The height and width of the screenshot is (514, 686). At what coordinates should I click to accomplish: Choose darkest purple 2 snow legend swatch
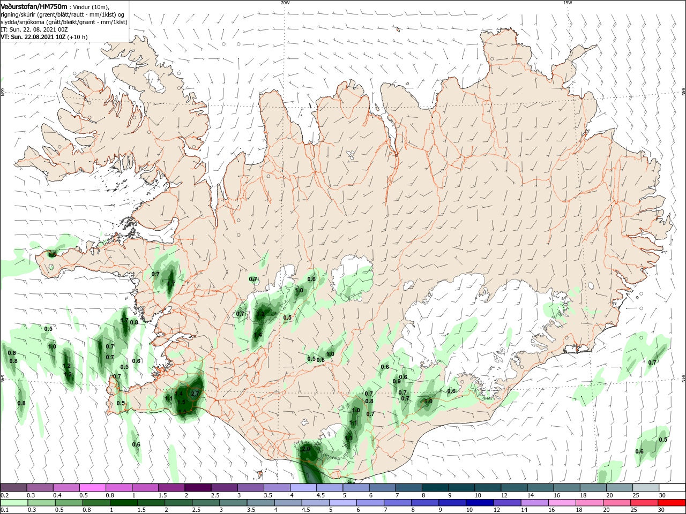[198, 488]
